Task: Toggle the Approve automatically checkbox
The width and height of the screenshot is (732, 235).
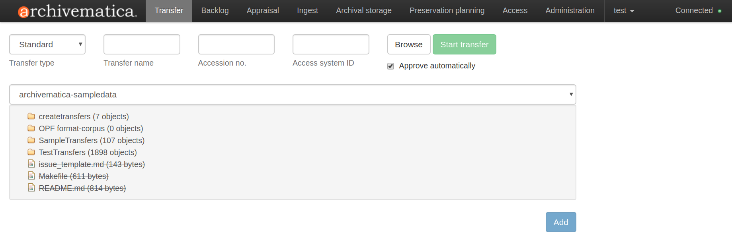Action: pos(391,66)
